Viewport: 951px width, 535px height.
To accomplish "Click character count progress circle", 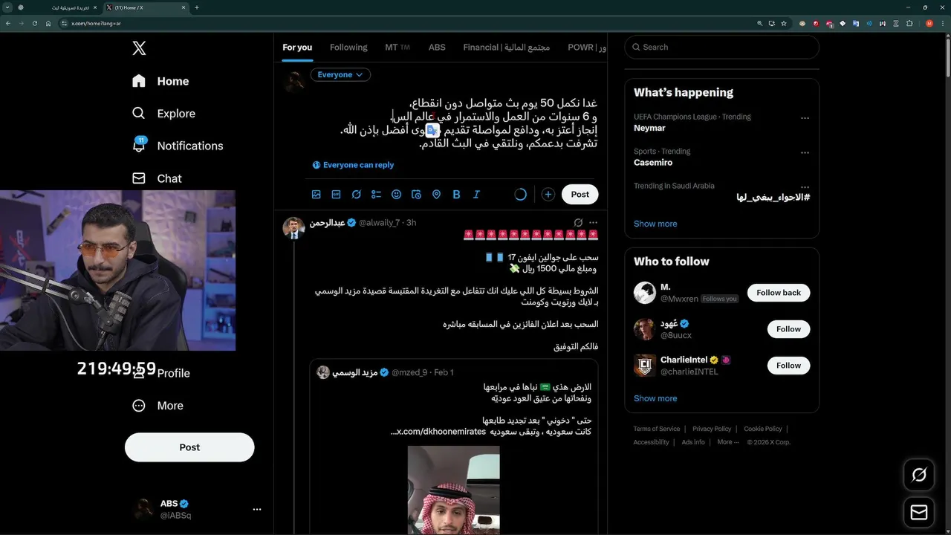I will pos(521,195).
